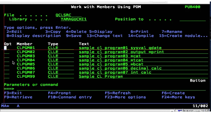Click the F23=More options key label
The image size is (211, 113).
tap(125, 97)
